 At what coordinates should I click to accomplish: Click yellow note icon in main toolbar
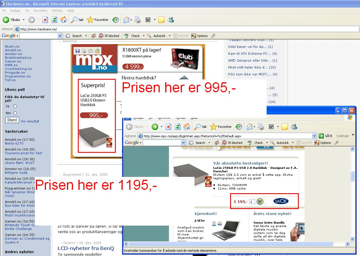[161, 20]
